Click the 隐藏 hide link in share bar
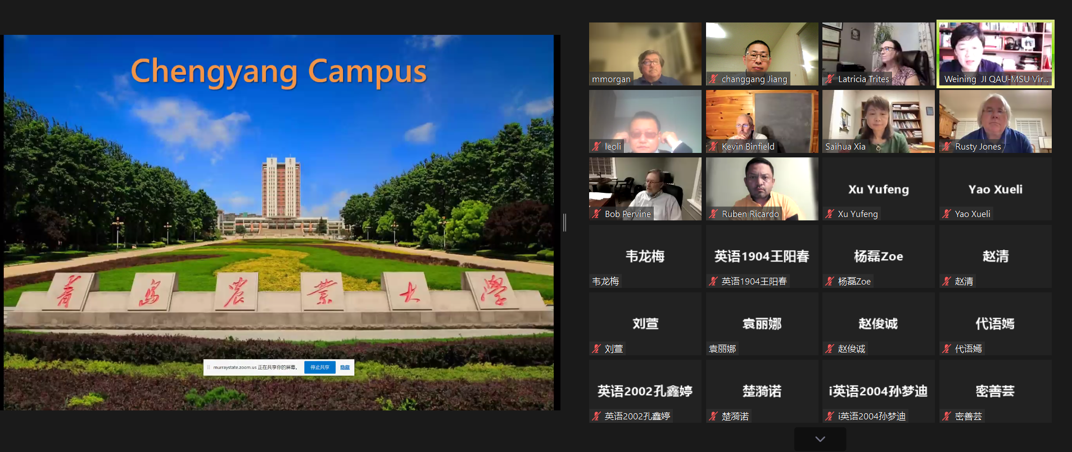The height and width of the screenshot is (452, 1072). [345, 367]
